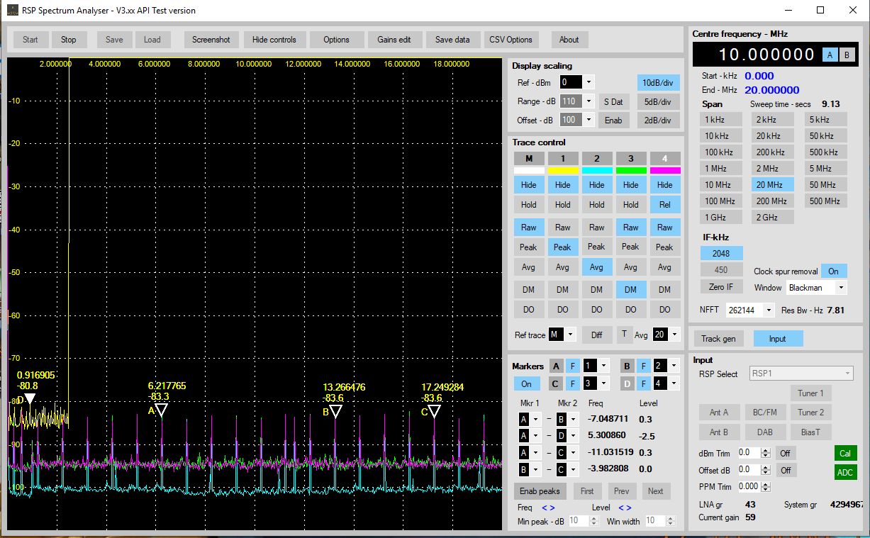Click the frequency peak left arrow
The height and width of the screenshot is (538, 870).
pos(545,508)
